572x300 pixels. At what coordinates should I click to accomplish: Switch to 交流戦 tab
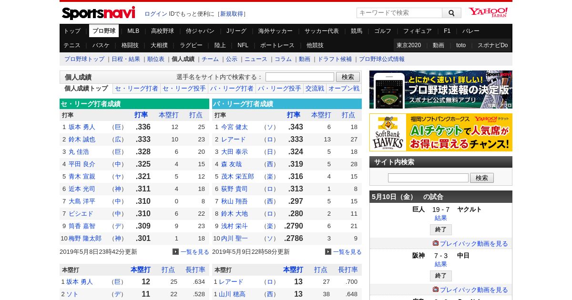(x=315, y=89)
